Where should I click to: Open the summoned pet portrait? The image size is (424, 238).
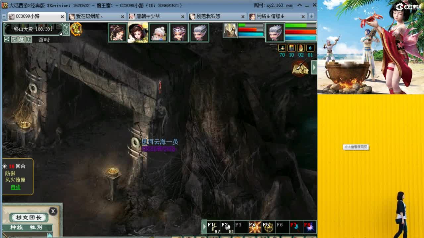[230, 30]
